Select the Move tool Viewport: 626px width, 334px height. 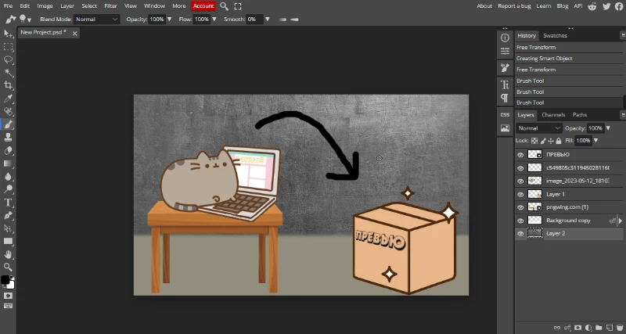click(8, 34)
